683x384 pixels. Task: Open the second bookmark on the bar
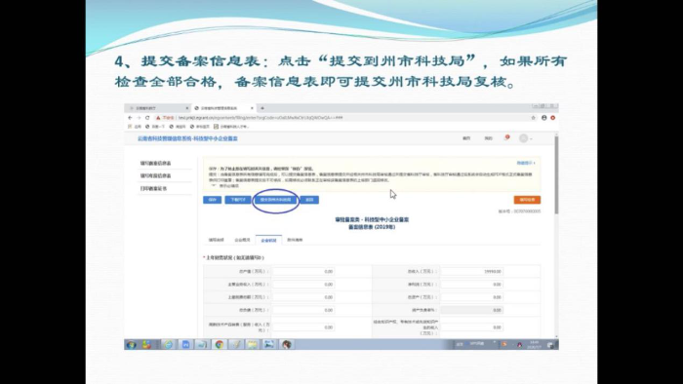click(155, 127)
